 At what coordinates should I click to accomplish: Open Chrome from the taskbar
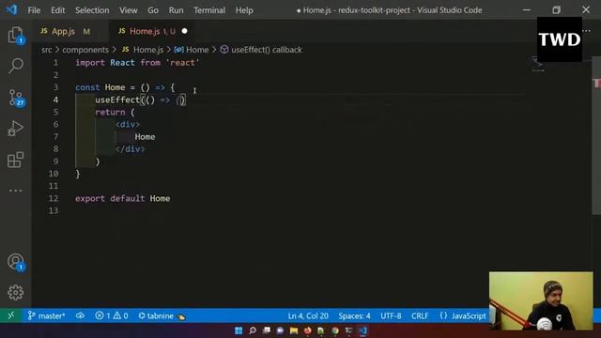tap(335, 330)
